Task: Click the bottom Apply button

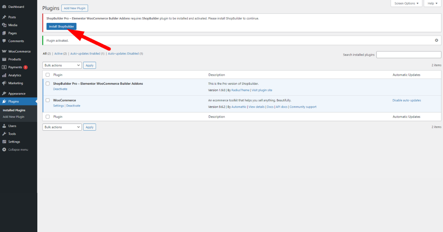Action: point(90,127)
